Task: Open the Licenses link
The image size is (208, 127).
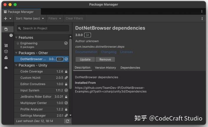Action: point(126,52)
